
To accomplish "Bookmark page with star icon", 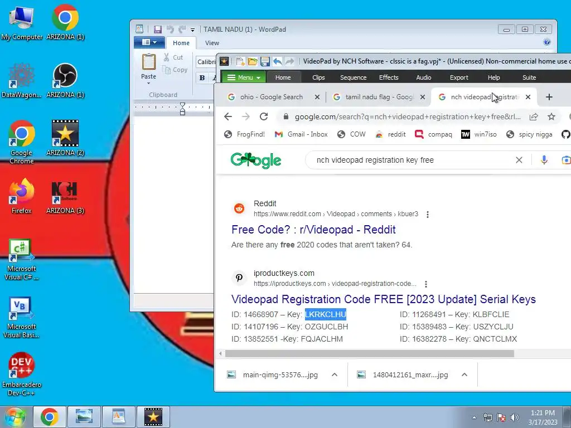I will 551,116.
